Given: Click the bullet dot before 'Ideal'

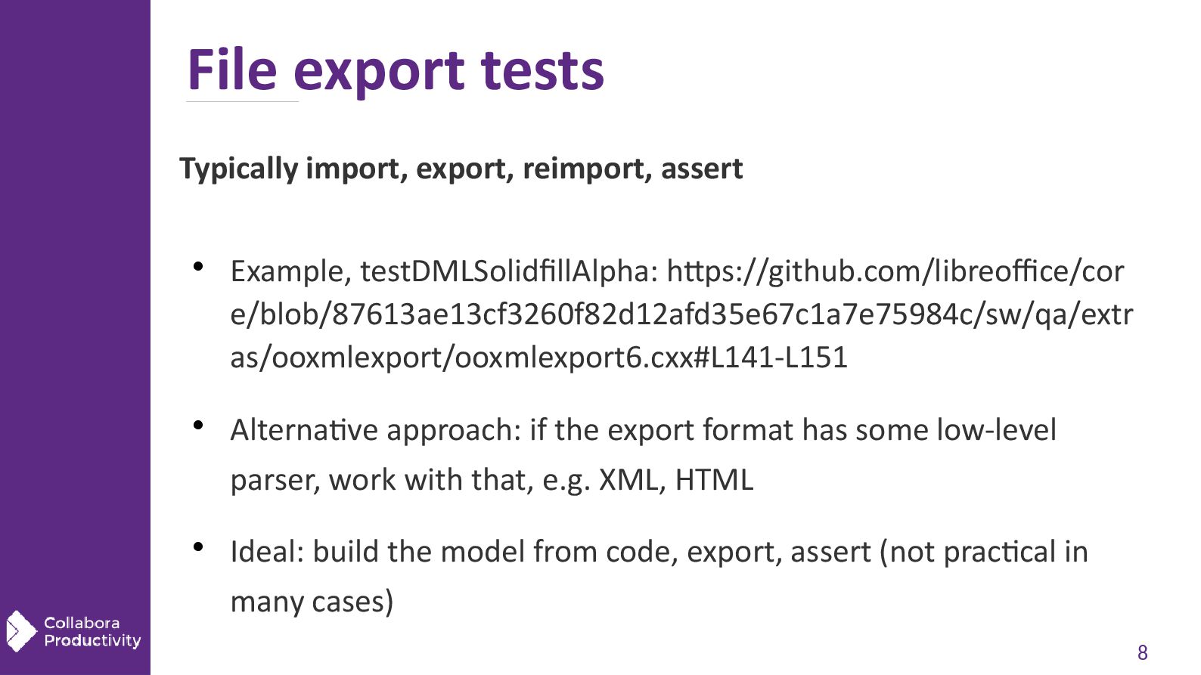Looking at the screenshot, I should click(x=198, y=547).
